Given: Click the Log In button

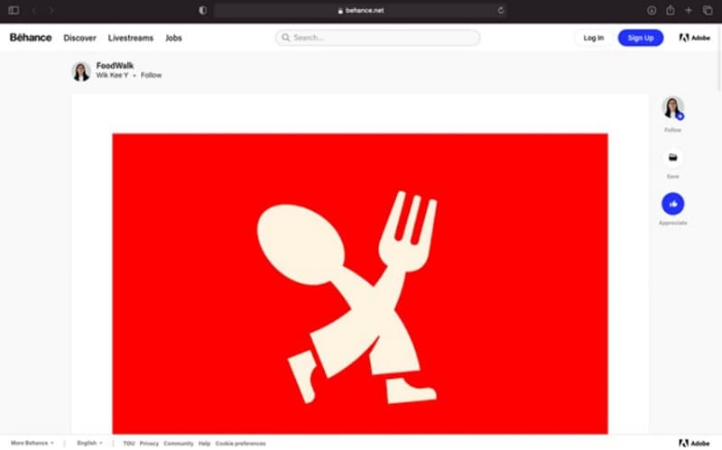Looking at the screenshot, I should [x=594, y=38].
